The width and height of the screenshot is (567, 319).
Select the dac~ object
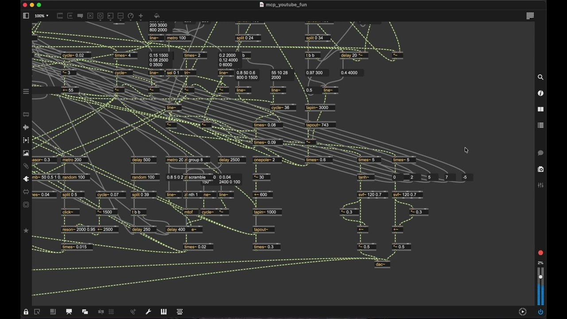383,265
